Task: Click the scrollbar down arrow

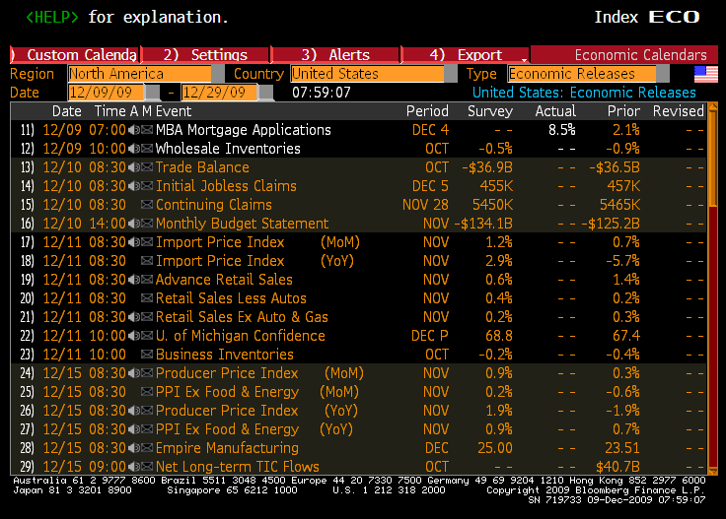Action: pos(713,472)
